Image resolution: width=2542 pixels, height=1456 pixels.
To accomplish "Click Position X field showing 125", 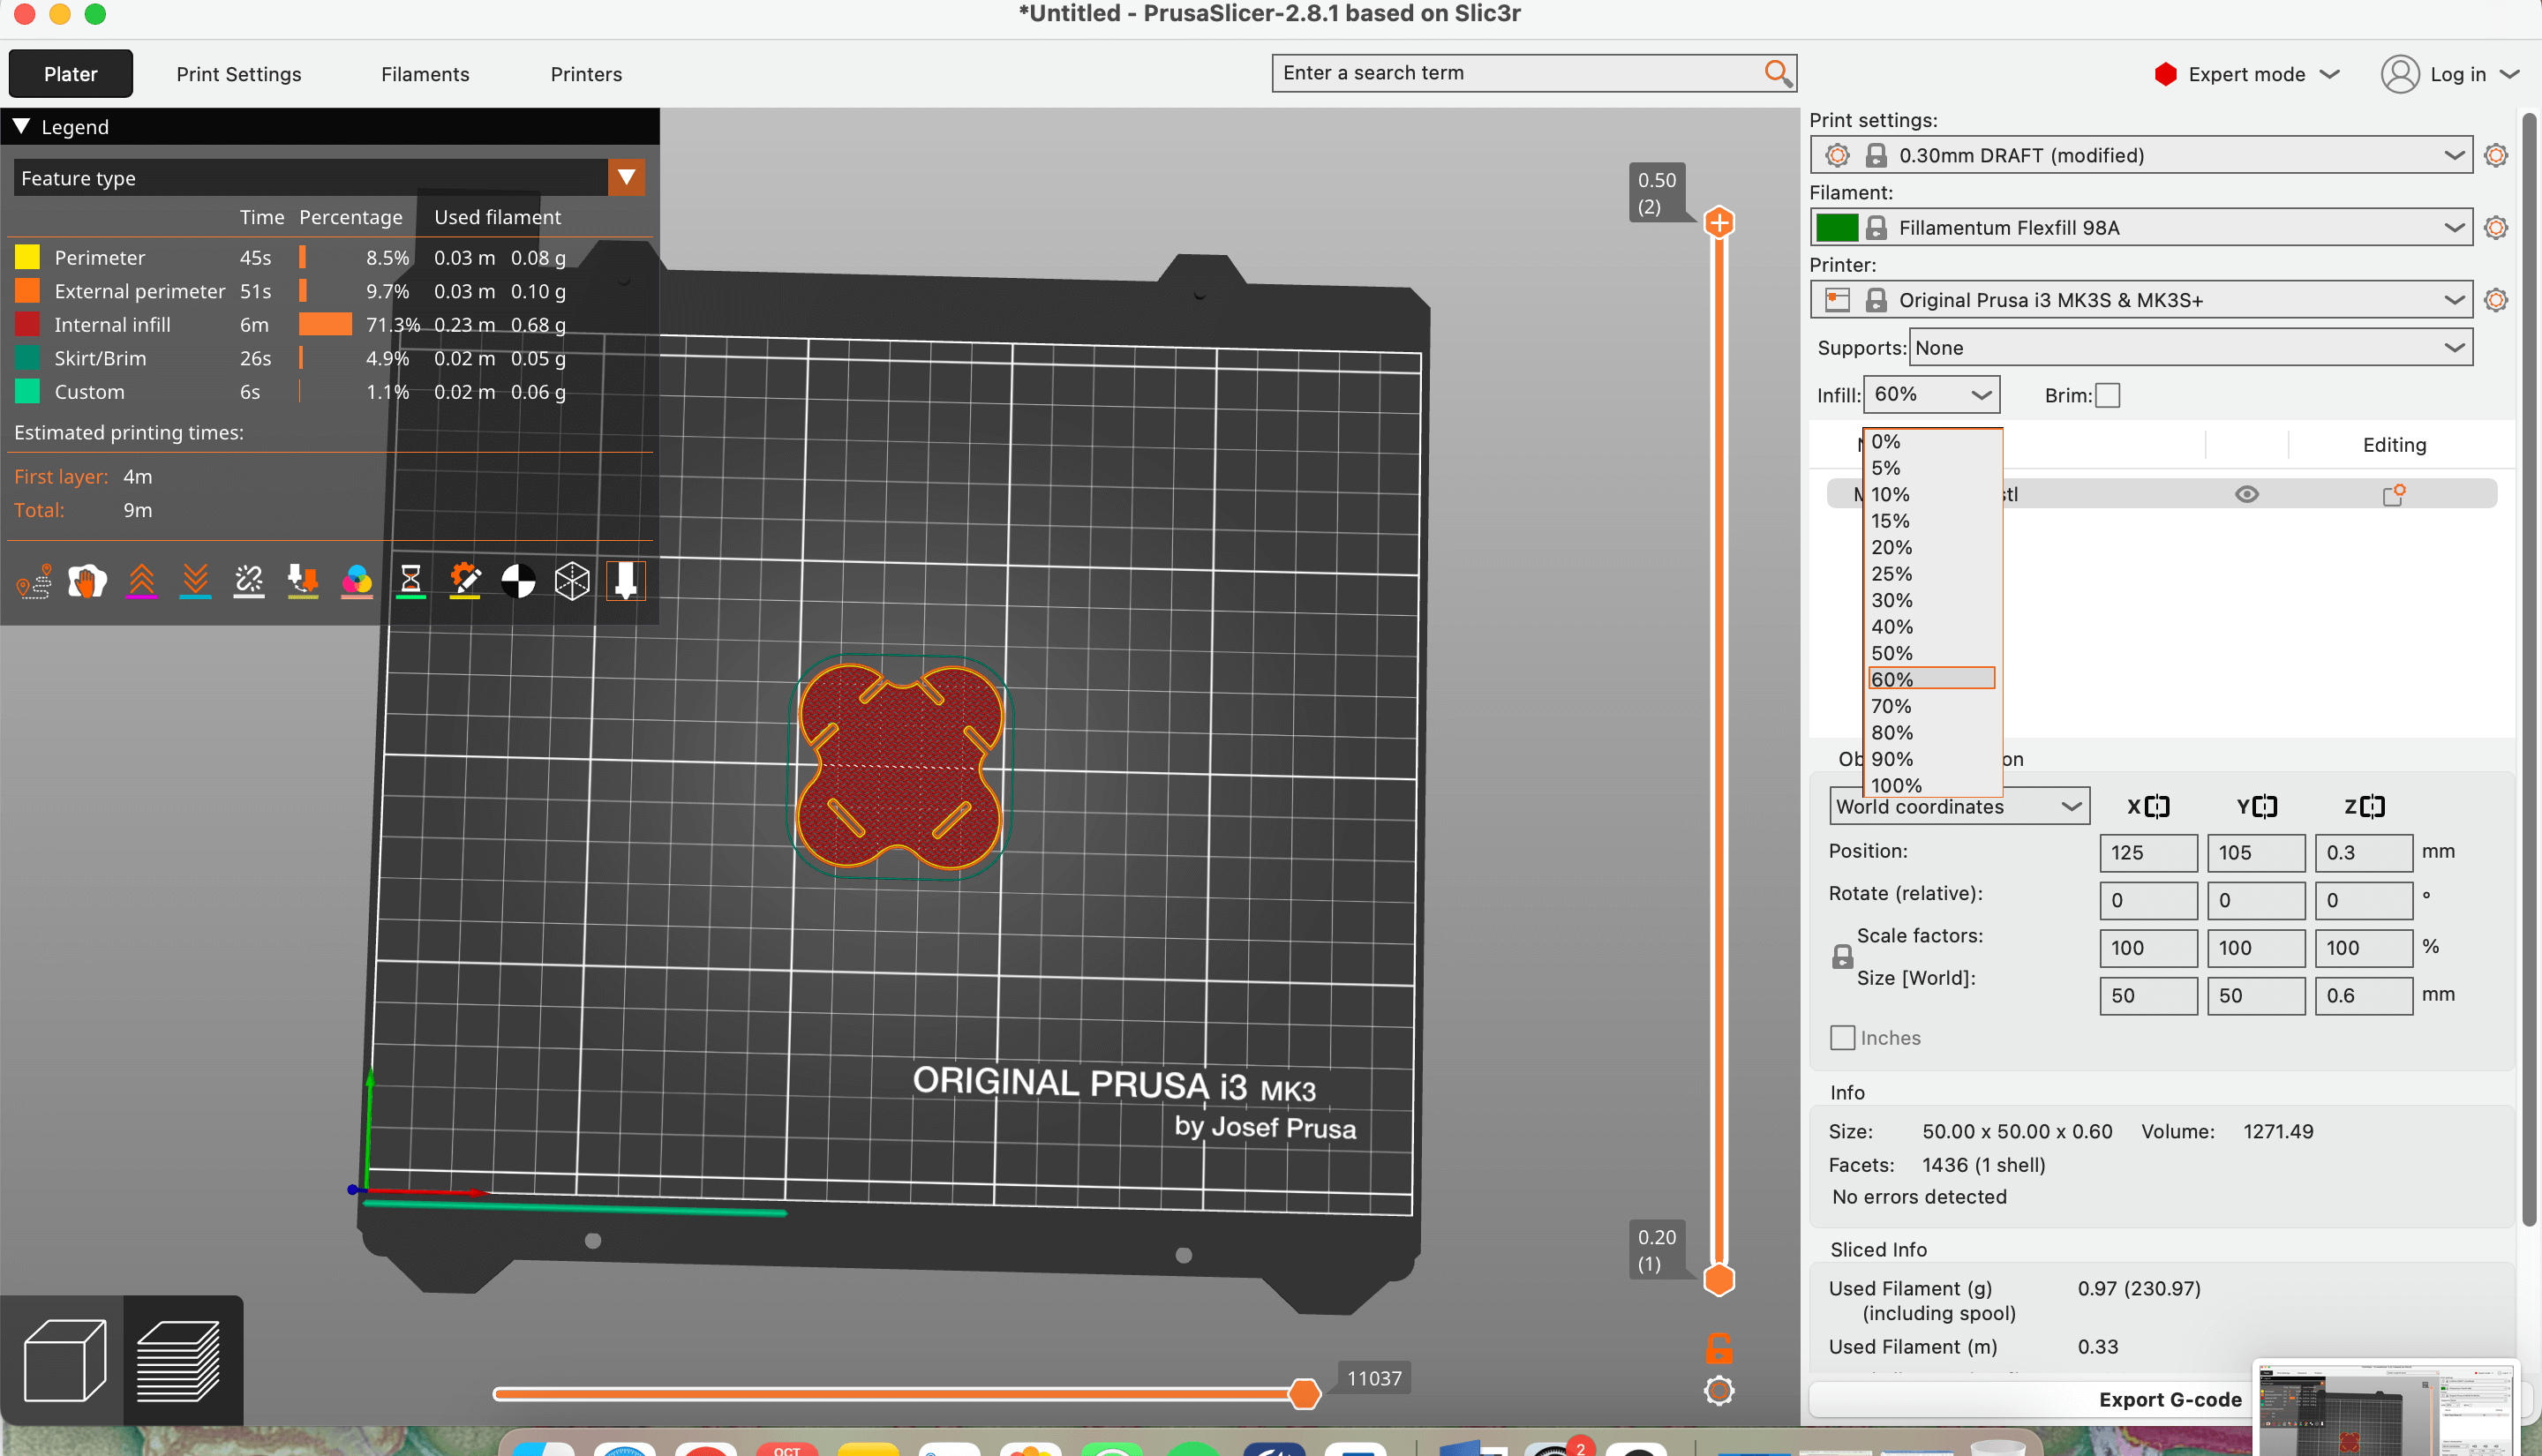I will tap(2148, 853).
